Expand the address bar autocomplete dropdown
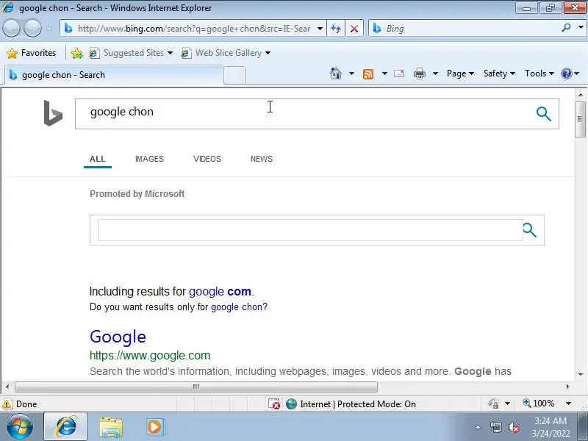Screen dimensions: 588x441 [x=320, y=29]
